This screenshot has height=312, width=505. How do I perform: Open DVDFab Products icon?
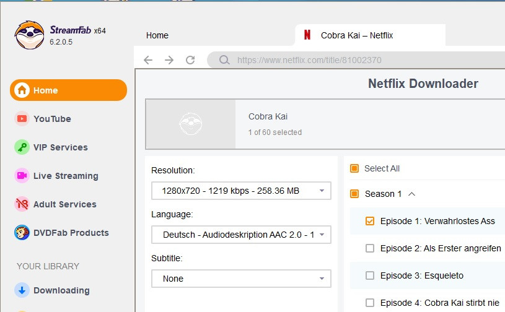pos(22,233)
